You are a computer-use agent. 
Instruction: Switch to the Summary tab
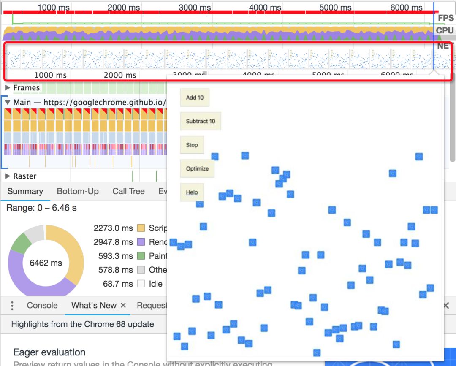(25, 191)
